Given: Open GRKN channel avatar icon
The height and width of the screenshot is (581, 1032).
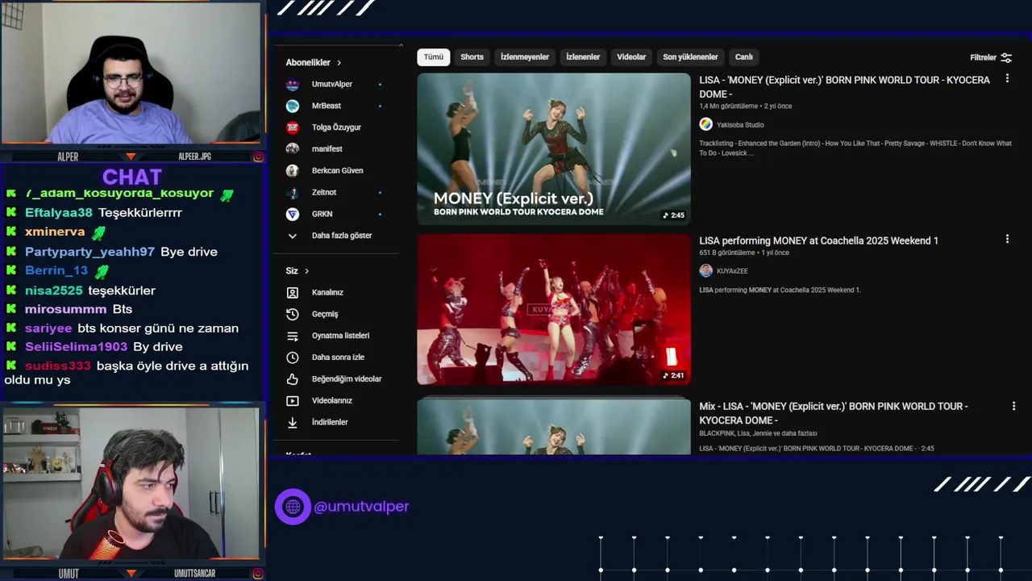Looking at the screenshot, I should [x=293, y=214].
